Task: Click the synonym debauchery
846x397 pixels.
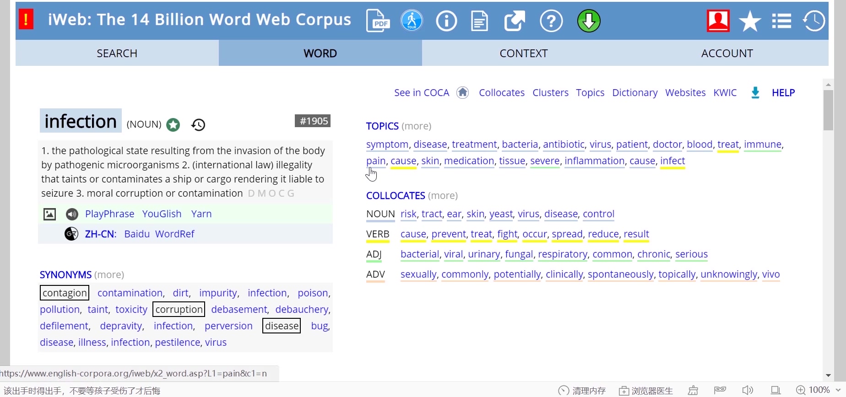Action: tap(302, 310)
